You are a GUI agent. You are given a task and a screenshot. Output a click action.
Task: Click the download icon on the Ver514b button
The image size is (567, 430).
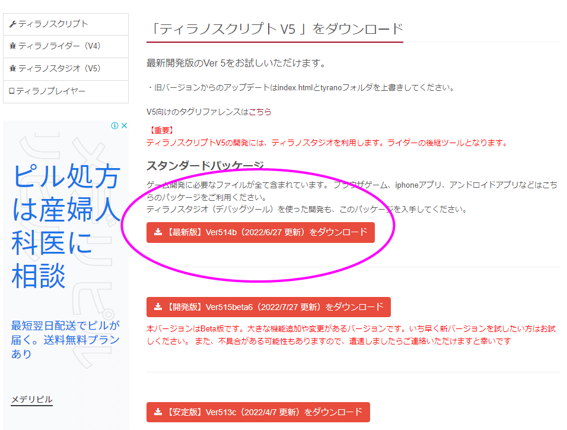click(158, 232)
